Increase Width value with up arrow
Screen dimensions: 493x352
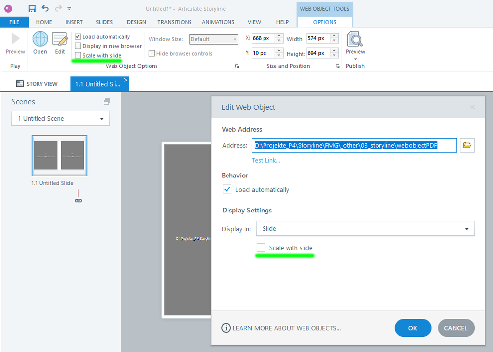[335, 36]
